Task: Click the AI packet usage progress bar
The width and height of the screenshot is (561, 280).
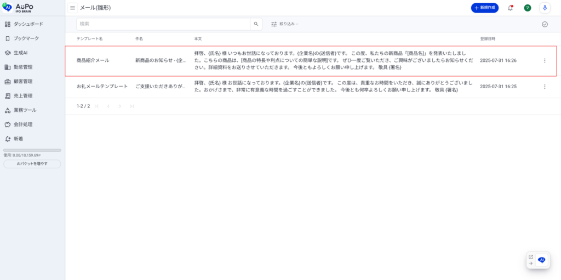Action: [x=32, y=150]
